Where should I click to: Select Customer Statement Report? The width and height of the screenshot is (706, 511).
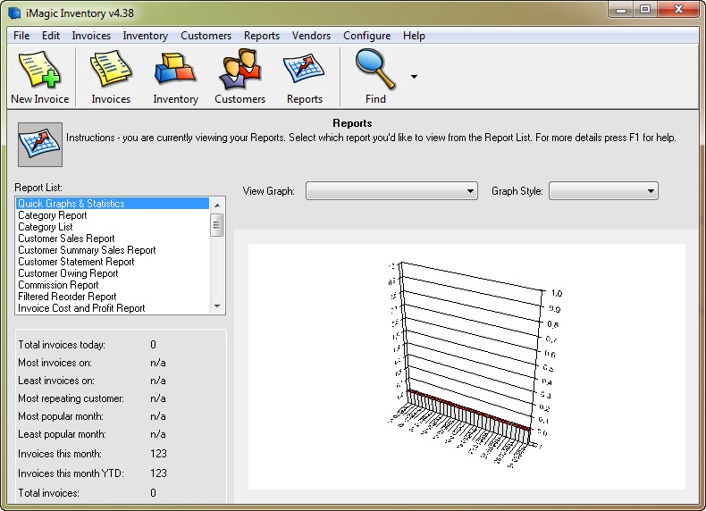(113, 262)
